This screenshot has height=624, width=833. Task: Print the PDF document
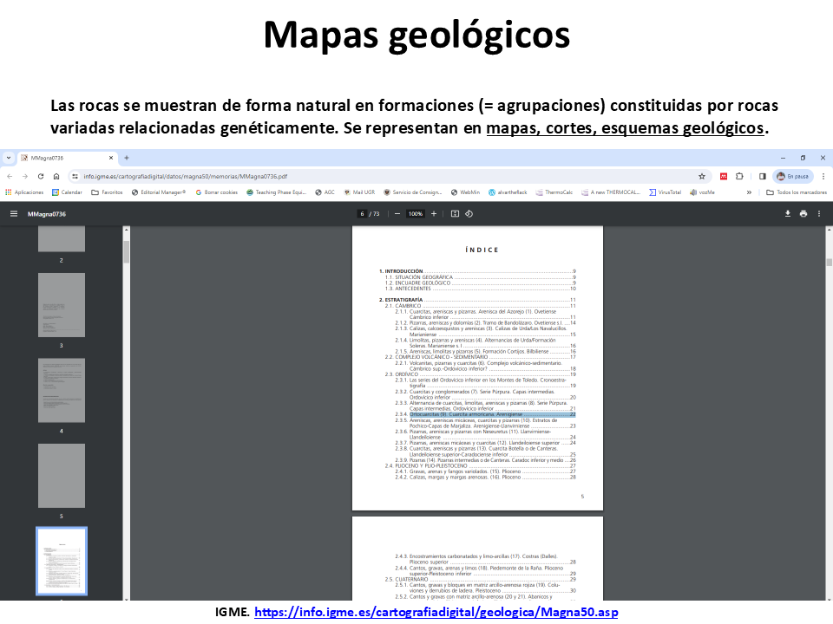click(803, 213)
